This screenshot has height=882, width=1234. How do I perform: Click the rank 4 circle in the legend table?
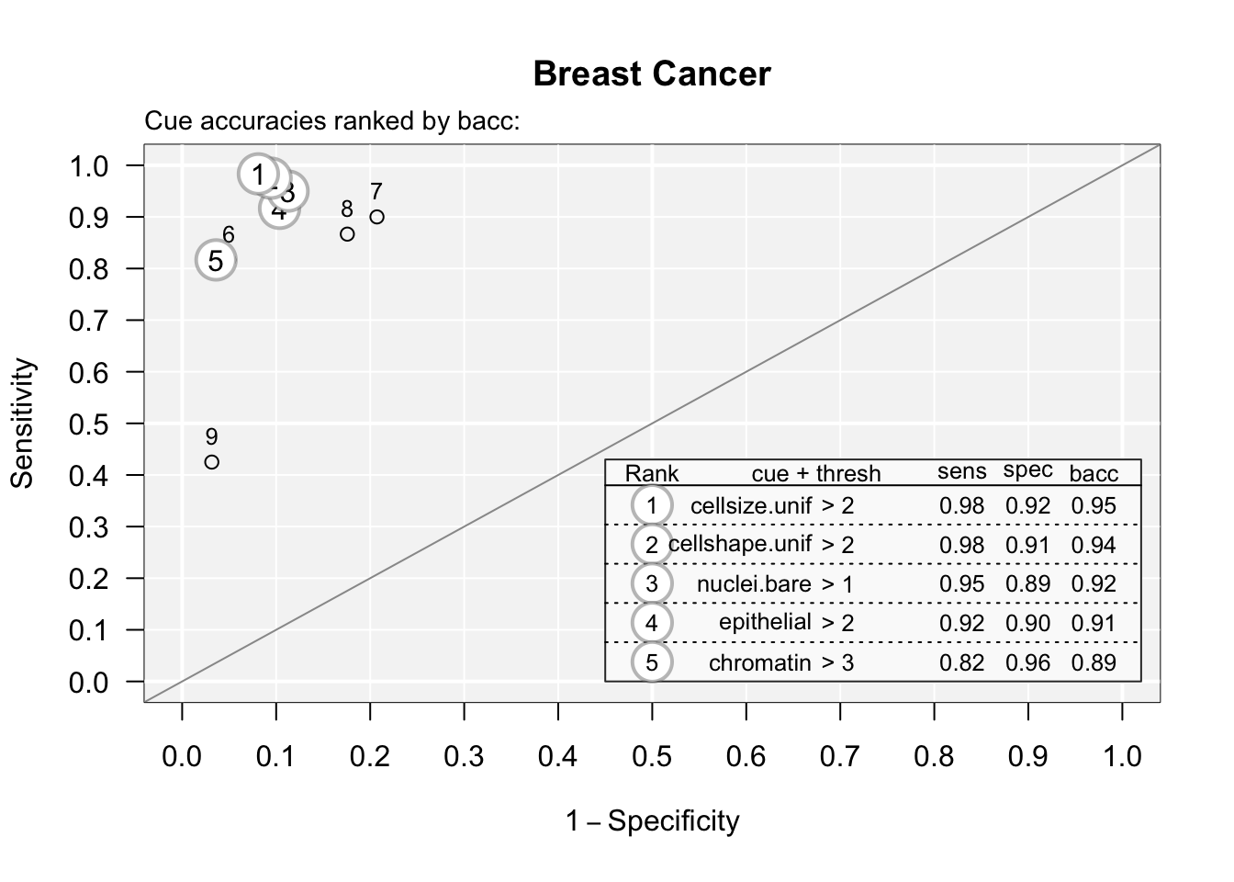point(652,623)
